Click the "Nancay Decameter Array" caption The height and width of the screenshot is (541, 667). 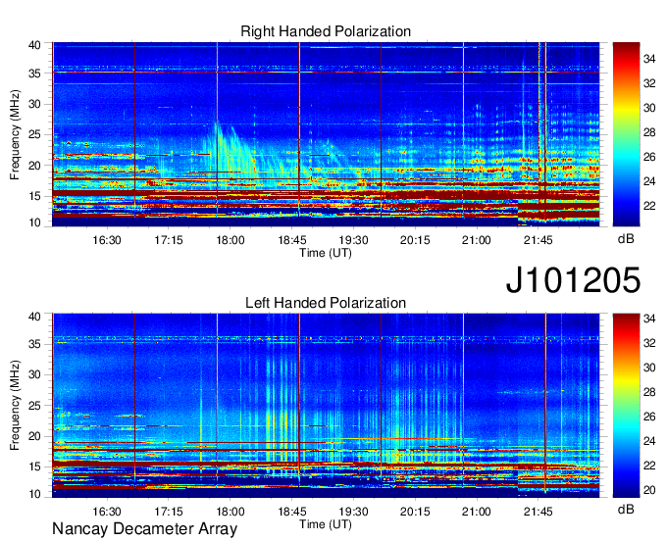pyautogui.click(x=144, y=528)
